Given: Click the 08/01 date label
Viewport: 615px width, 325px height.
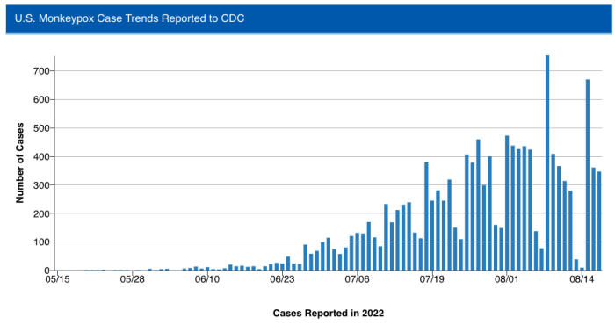Looking at the screenshot, I should pos(507,279).
